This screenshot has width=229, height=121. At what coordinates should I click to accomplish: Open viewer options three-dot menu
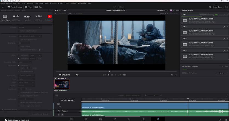pyautogui.click(x=178, y=10)
